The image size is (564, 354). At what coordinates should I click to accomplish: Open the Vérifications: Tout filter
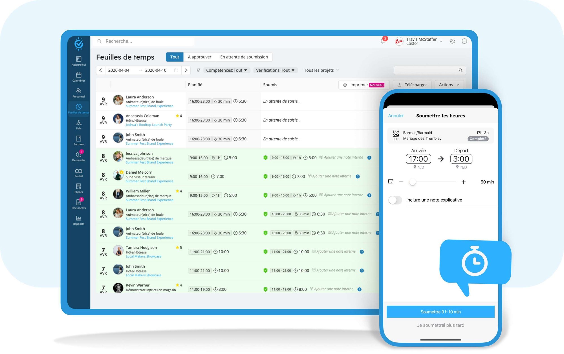tap(275, 70)
